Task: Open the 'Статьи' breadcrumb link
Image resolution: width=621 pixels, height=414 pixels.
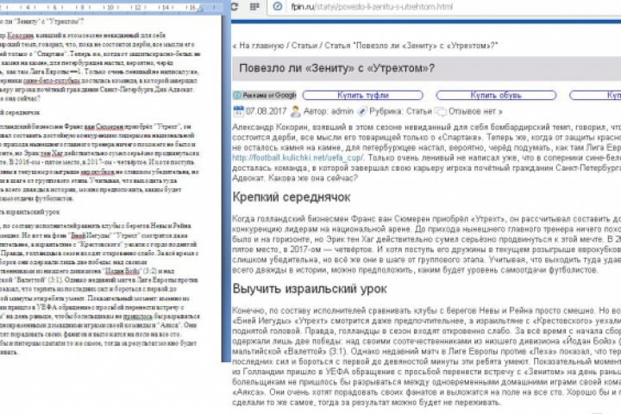Action: [x=304, y=46]
